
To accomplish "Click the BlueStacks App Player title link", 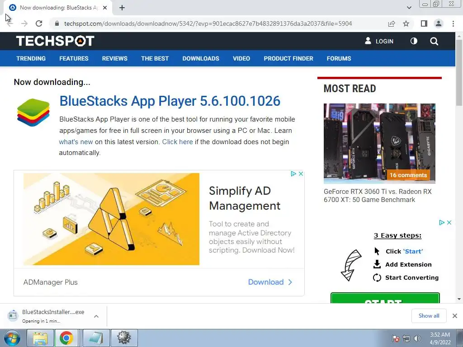I will click(x=170, y=101).
